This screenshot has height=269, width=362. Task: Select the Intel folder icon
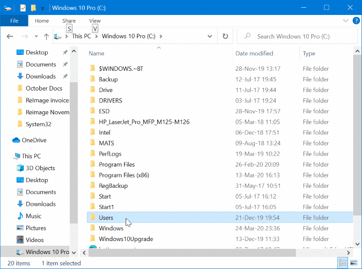[x=93, y=132]
